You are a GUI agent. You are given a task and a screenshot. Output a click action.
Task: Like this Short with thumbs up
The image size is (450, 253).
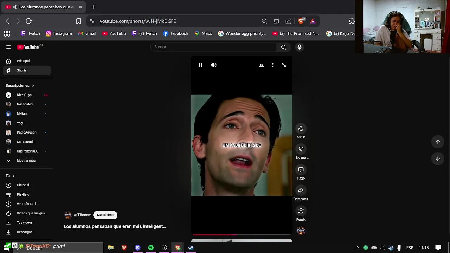[x=301, y=129]
